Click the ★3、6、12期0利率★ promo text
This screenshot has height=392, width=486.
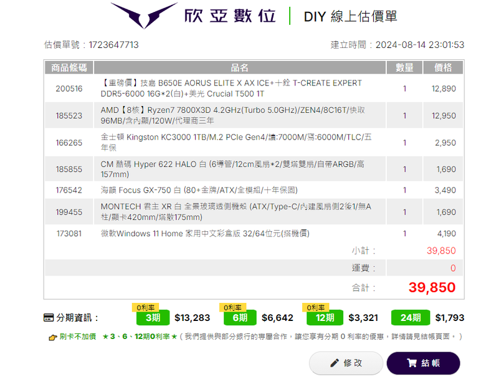[x=140, y=337]
